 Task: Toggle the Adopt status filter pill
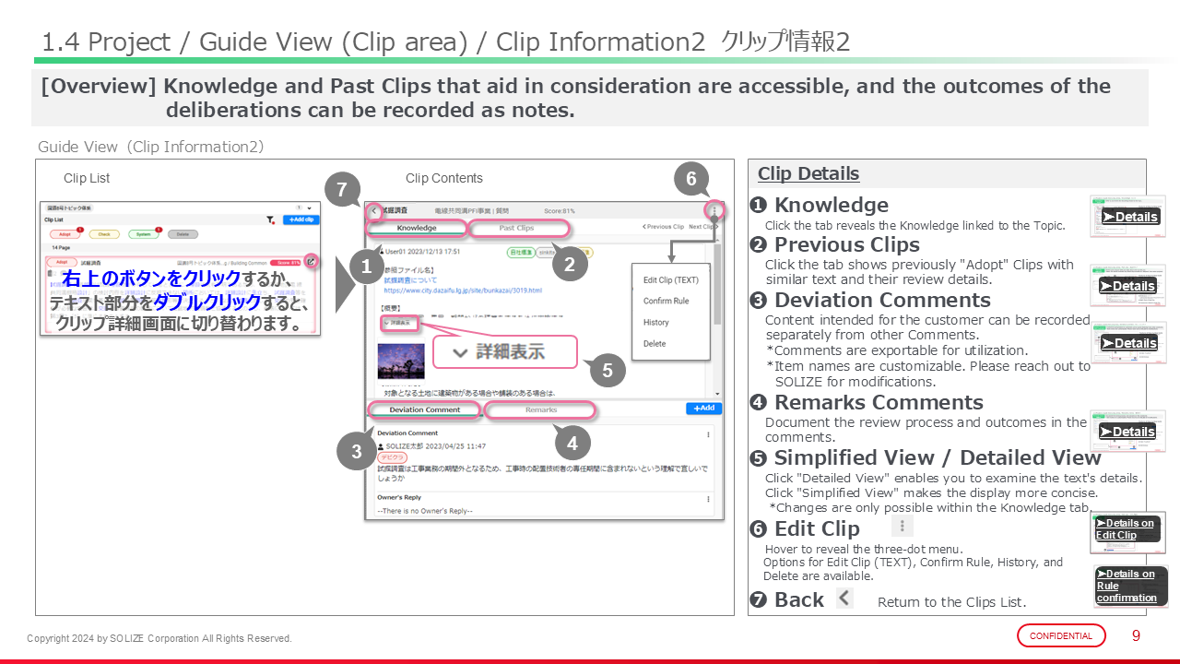[x=65, y=234]
